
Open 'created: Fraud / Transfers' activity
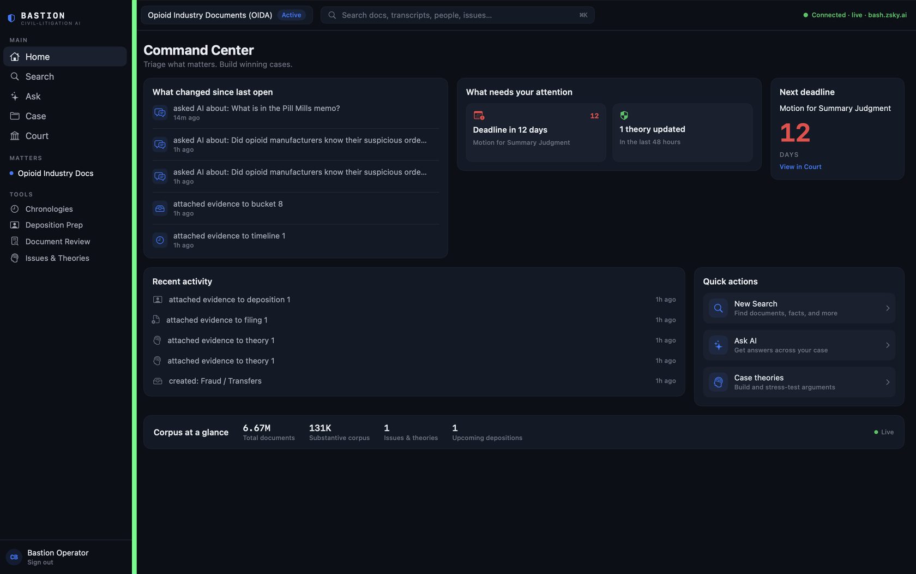[414, 381]
